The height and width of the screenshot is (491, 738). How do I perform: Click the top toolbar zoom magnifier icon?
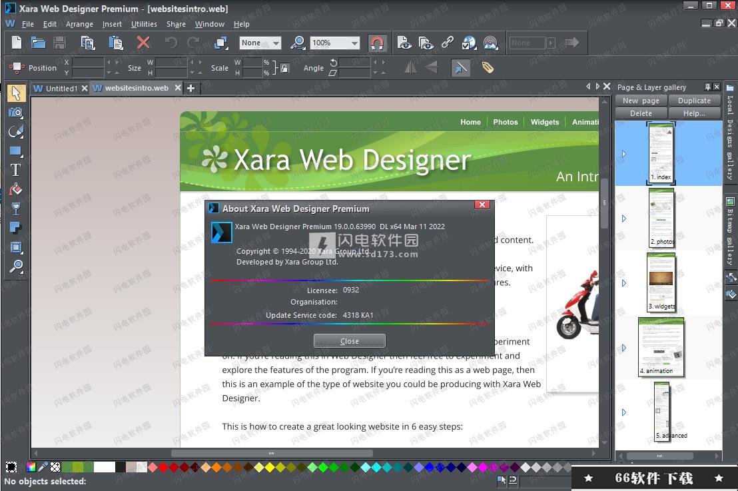298,43
